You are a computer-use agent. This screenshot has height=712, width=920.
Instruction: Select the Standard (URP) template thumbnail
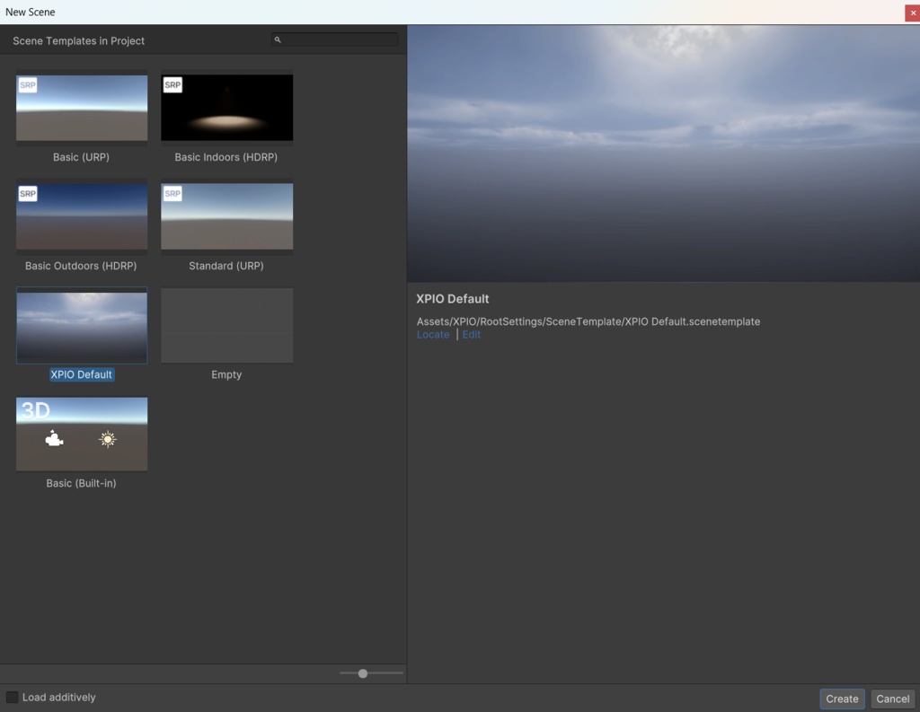point(226,216)
